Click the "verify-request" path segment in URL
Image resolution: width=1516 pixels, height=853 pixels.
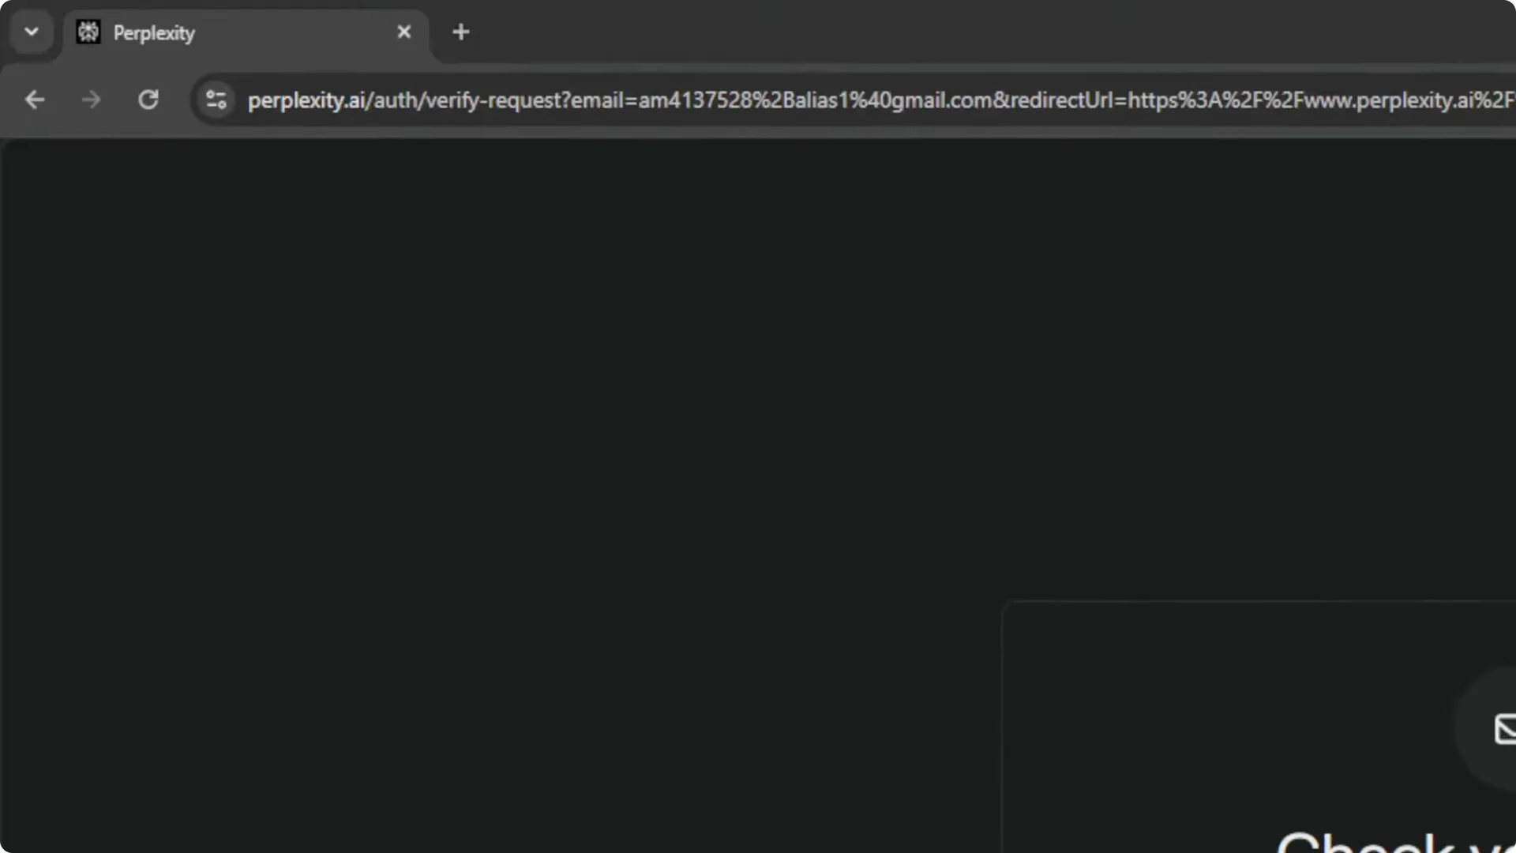pos(493,101)
